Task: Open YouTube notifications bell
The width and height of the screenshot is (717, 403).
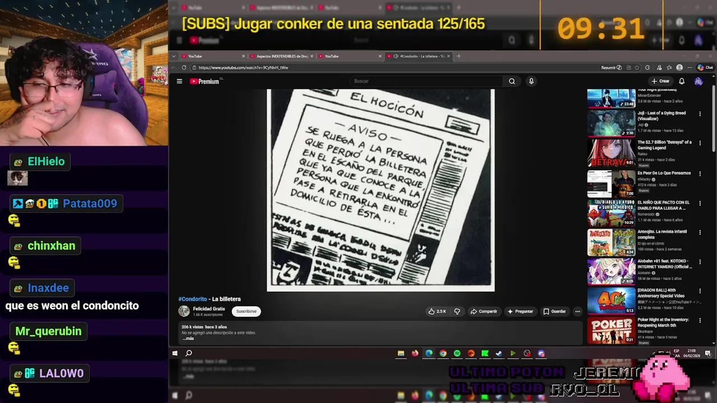Action: click(x=682, y=81)
